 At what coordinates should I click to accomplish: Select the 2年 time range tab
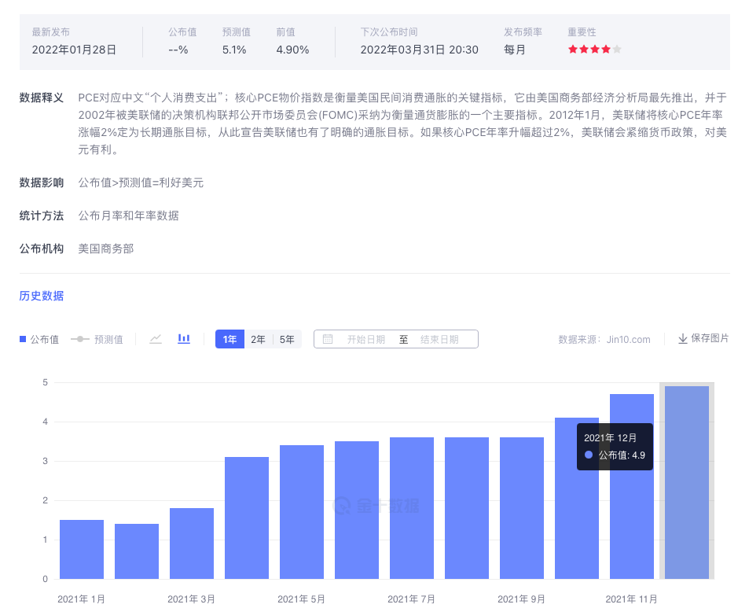click(258, 339)
